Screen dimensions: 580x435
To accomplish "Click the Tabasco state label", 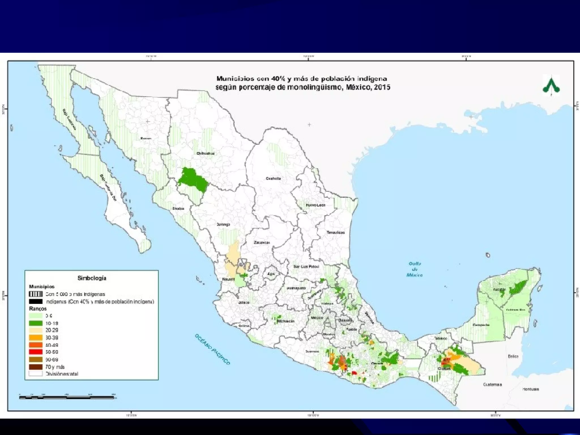I will click(x=441, y=338).
